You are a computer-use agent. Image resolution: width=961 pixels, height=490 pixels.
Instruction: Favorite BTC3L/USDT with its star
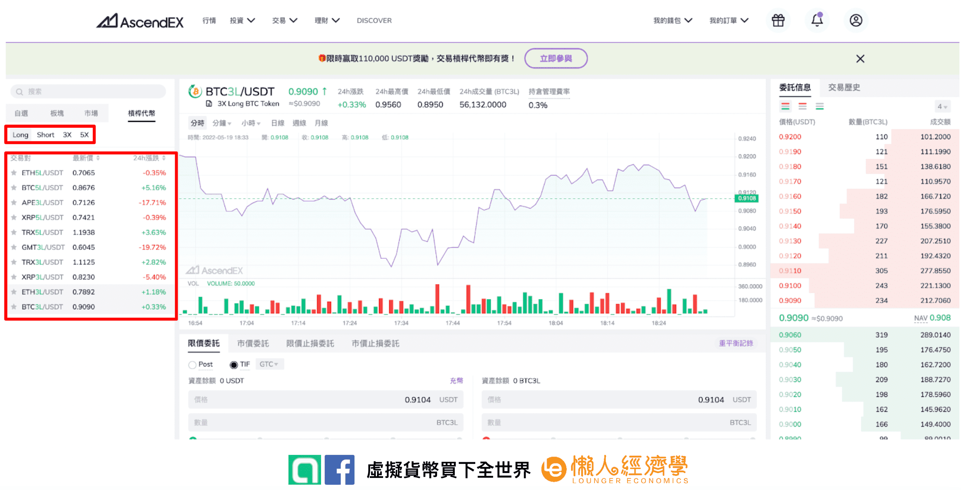[x=14, y=307]
